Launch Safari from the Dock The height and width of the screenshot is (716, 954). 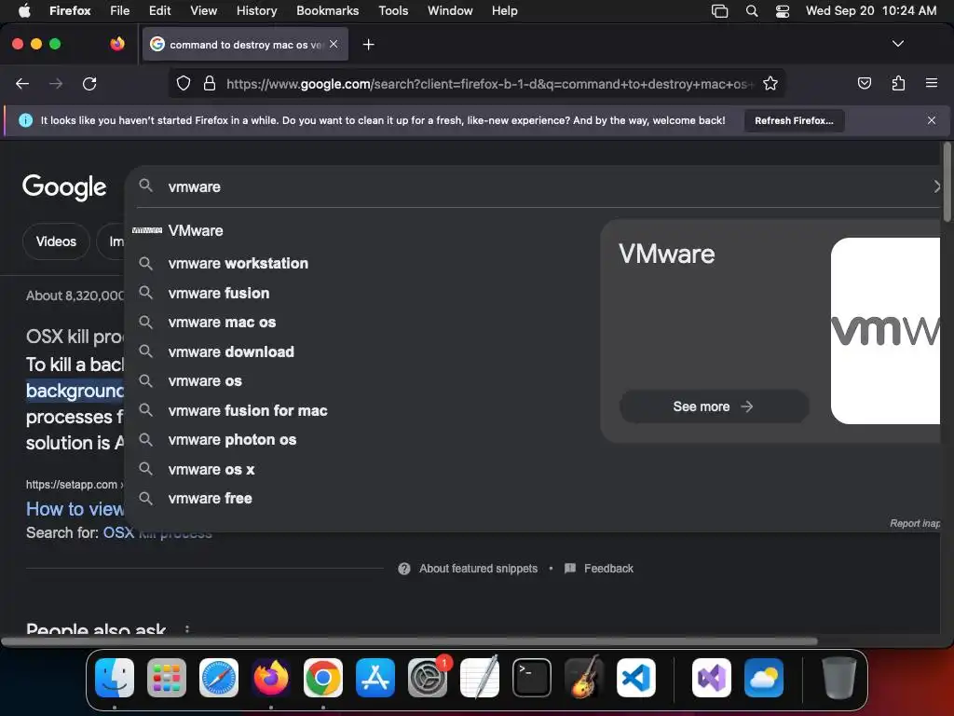219,678
